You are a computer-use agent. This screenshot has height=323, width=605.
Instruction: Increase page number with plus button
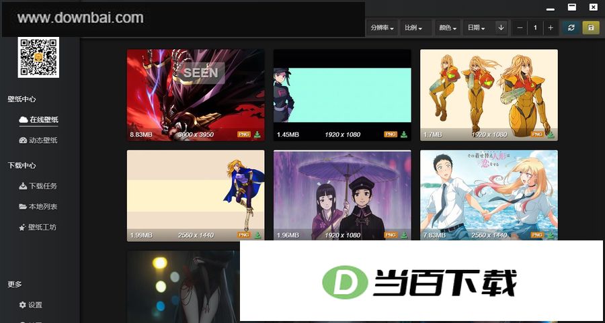[x=551, y=28]
